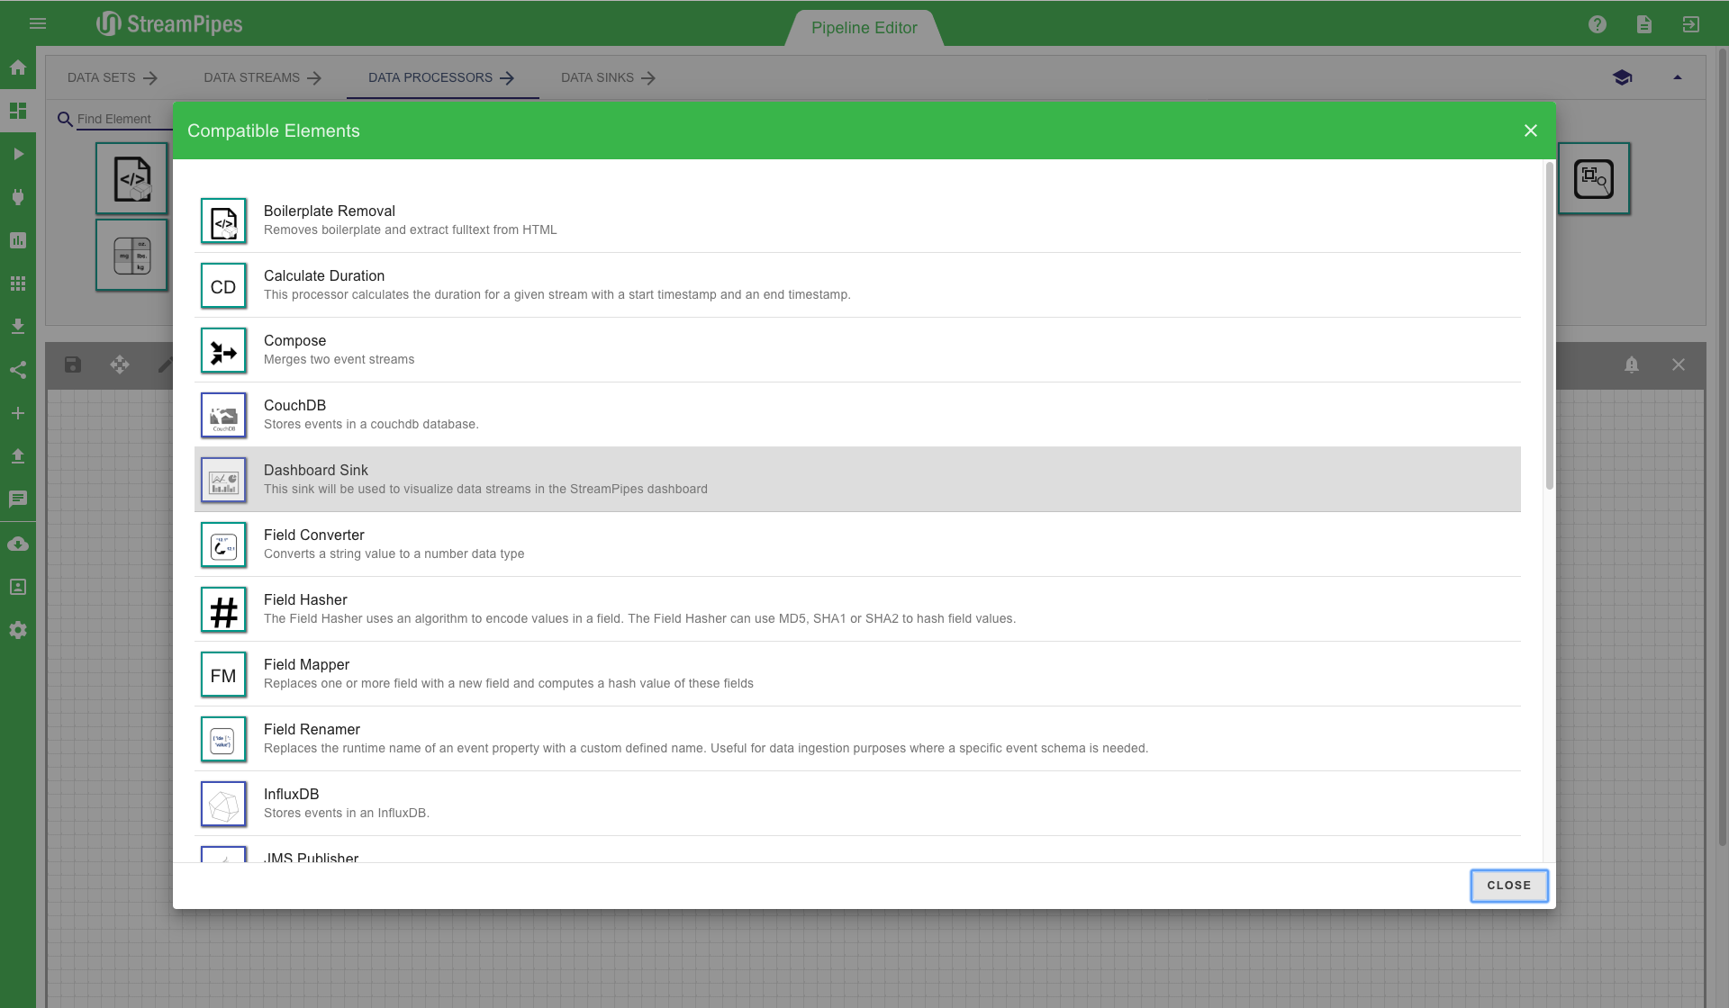Click the Boilerplate Removal element icon
1729x1008 pixels.
click(x=223, y=221)
